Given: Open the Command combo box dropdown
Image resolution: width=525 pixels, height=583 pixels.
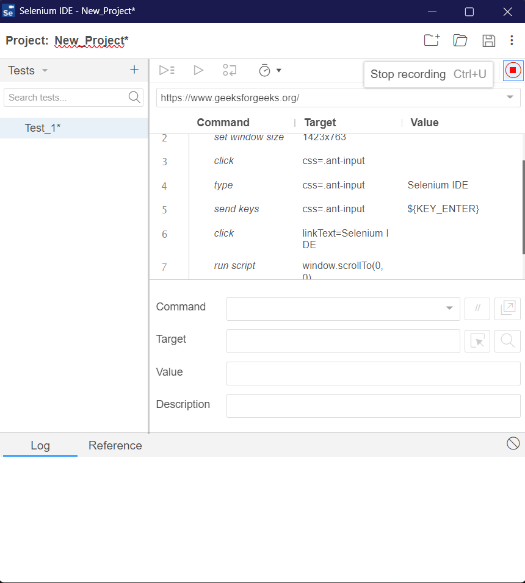Looking at the screenshot, I should pos(449,308).
